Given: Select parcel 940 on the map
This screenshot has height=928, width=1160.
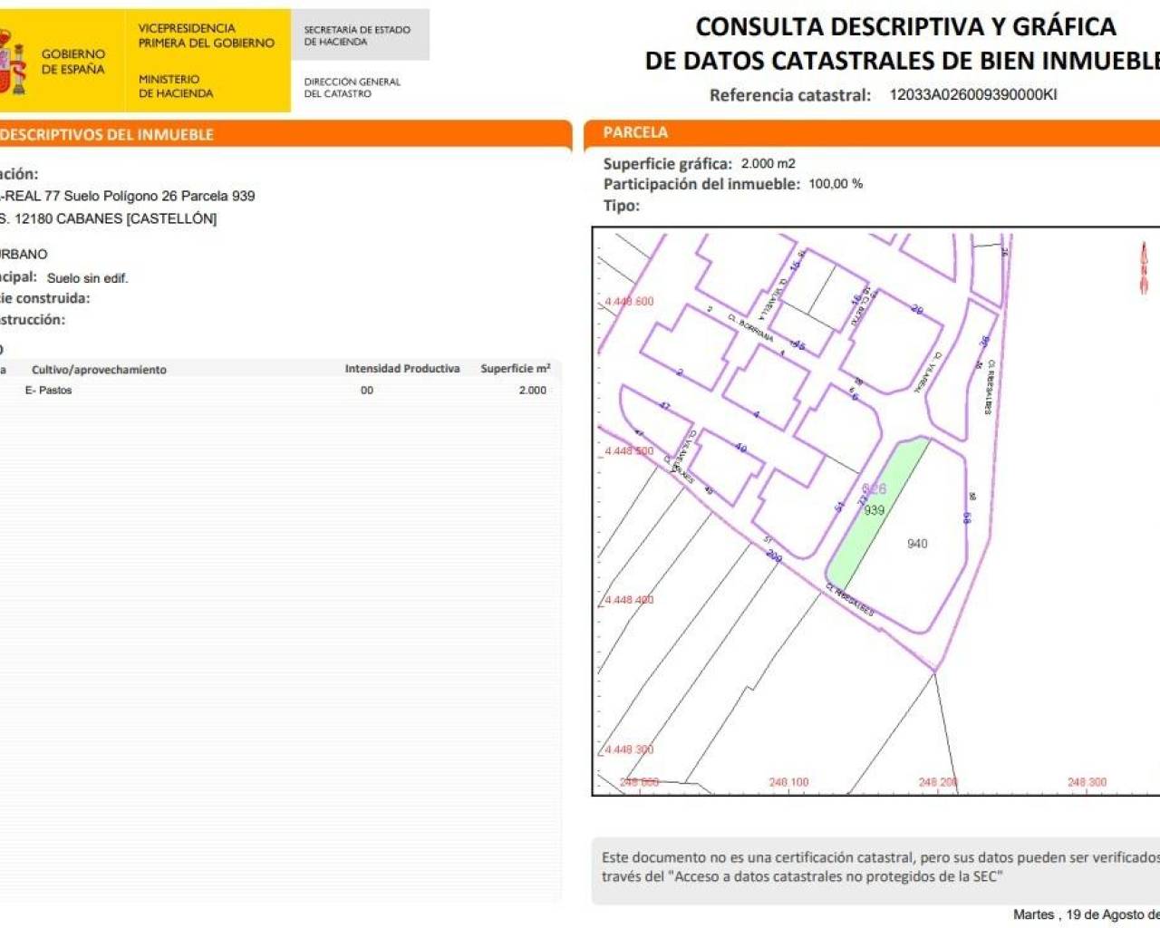Looking at the screenshot, I should coord(917,544).
